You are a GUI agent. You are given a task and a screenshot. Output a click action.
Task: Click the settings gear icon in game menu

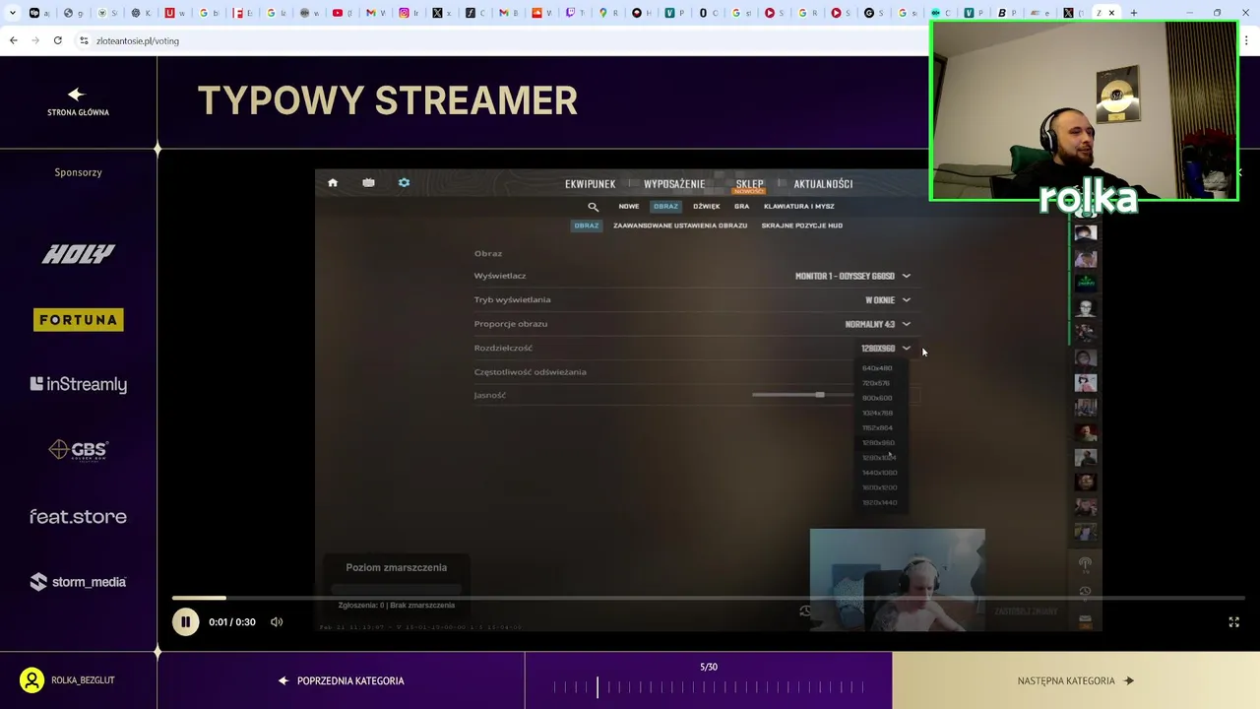tap(404, 183)
